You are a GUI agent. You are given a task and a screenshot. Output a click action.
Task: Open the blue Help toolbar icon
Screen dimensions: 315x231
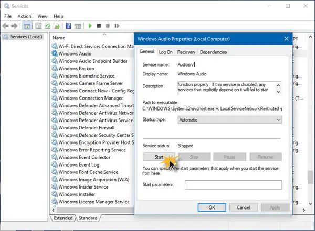[69, 26]
